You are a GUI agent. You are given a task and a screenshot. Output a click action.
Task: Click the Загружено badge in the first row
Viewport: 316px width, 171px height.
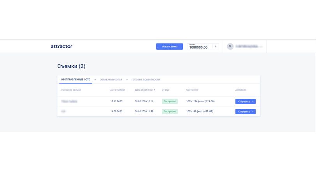click(x=170, y=101)
